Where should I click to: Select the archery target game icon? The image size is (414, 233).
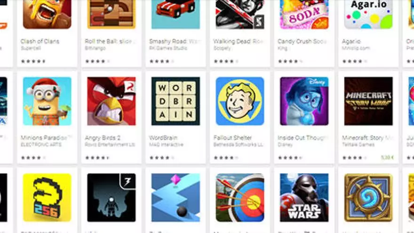[240, 198]
